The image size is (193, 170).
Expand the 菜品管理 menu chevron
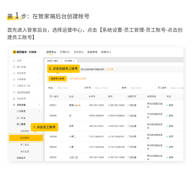39,73
